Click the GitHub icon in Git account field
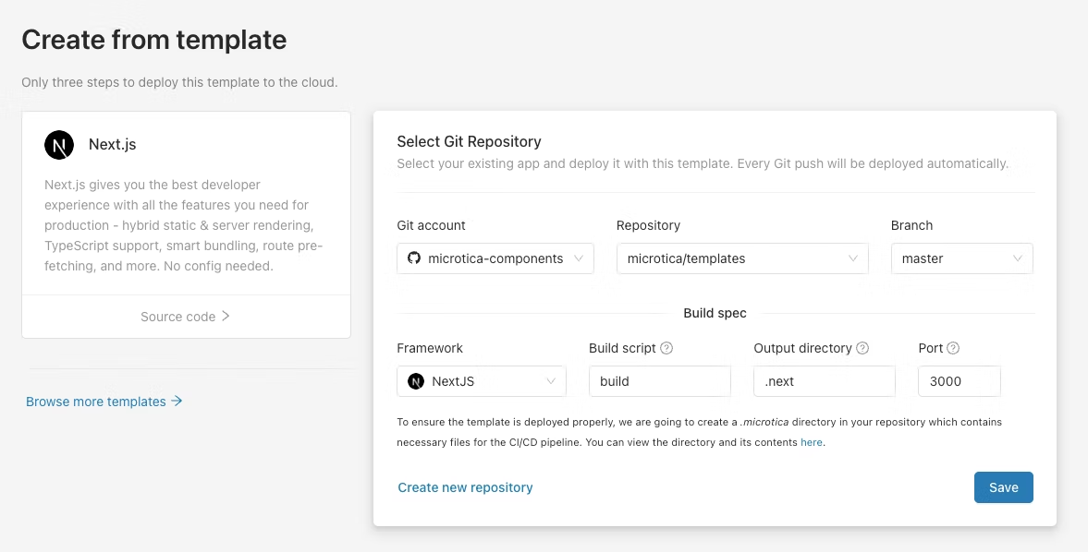The width and height of the screenshot is (1088, 552). click(x=414, y=258)
